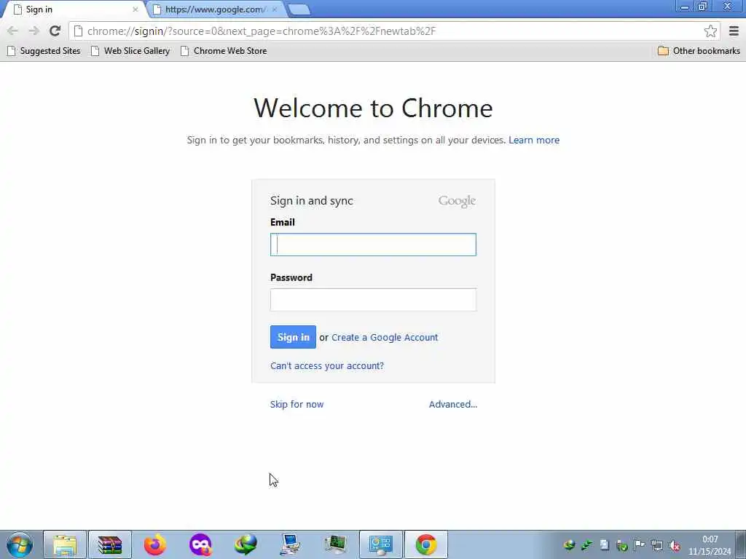The width and height of the screenshot is (746, 559).
Task: Open the computer network taskbar icon
Action: (290, 544)
